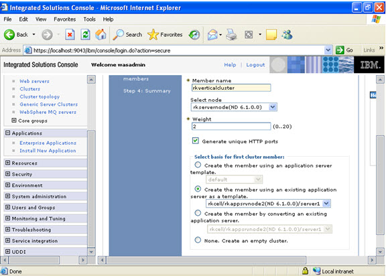The image size is (386, 276).
Task: Expand the Resources section
Action: (x=8, y=163)
